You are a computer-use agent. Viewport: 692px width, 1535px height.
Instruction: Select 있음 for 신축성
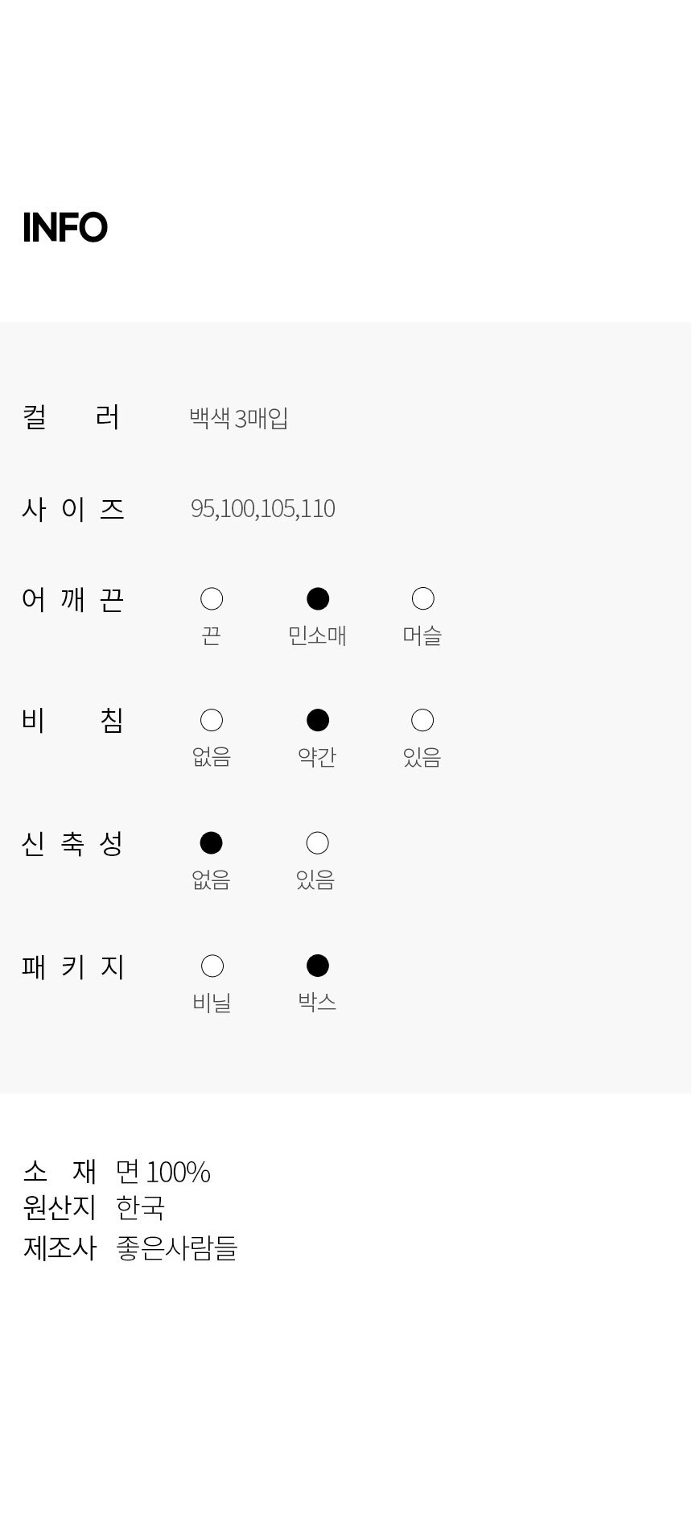tap(317, 843)
